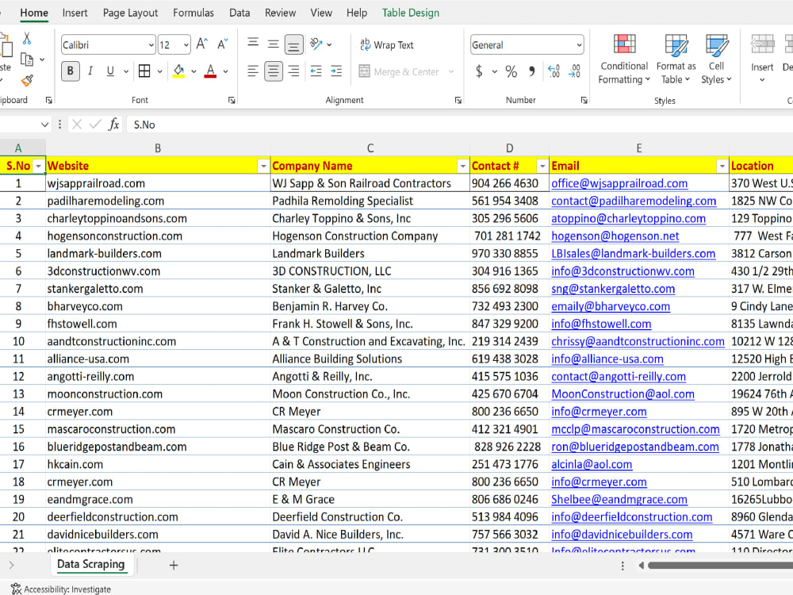This screenshot has width=793, height=595.
Task: Open Conditional Formatting menu
Action: (x=624, y=59)
